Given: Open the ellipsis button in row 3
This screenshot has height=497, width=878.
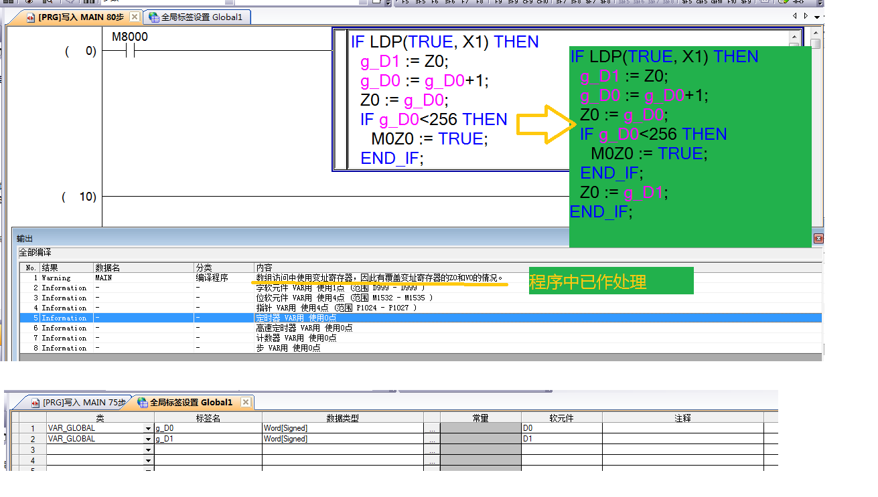Looking at the screenshot, I should coord(432,451).
